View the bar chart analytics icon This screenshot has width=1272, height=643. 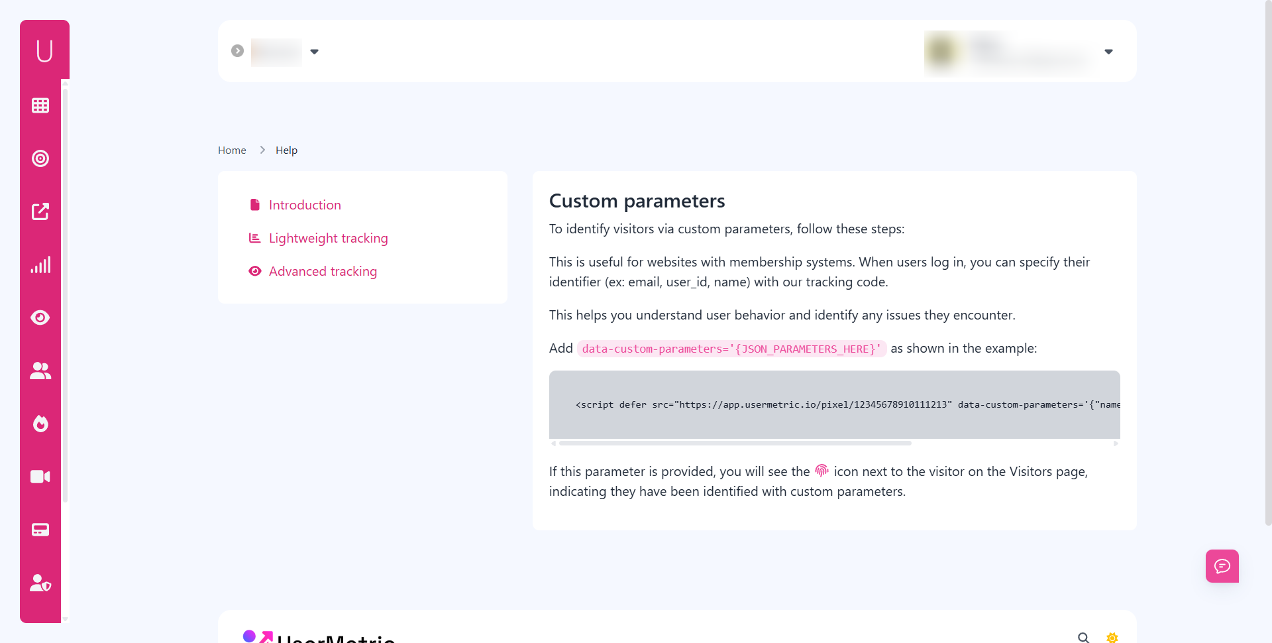(40, 264)
